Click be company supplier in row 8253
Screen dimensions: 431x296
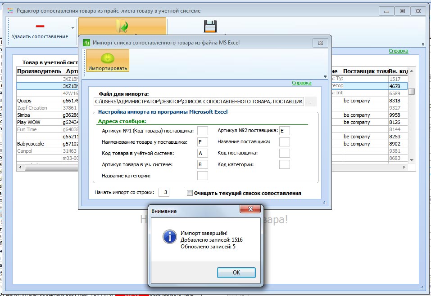[x=366, y=137]
